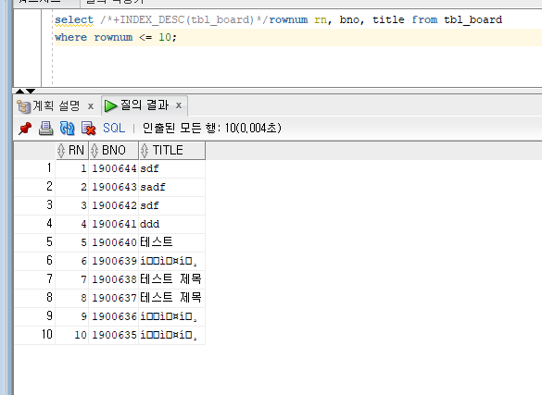542x395 pixels.
Task: Click the garbled title cell in row 6
Action: 172,261
